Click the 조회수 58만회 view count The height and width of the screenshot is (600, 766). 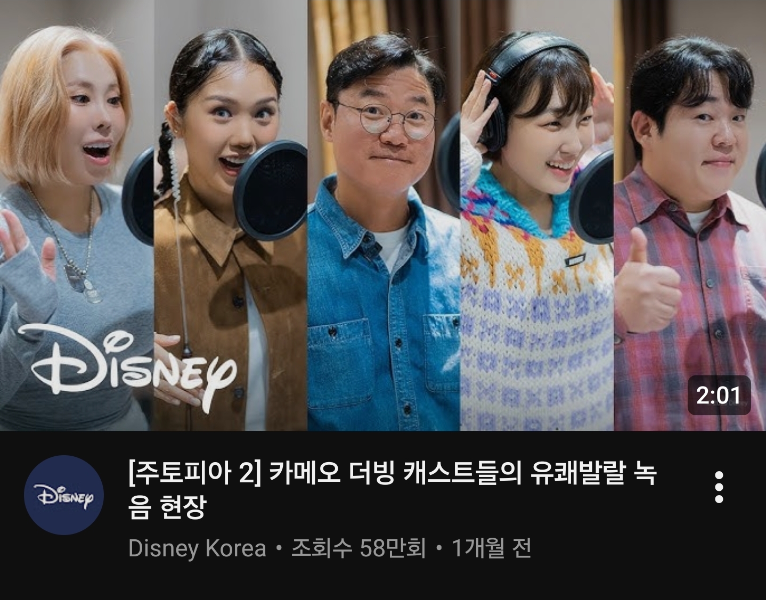(x=358, y=548)
